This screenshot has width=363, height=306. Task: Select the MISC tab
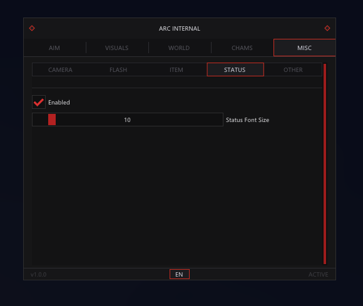(304, 48)
